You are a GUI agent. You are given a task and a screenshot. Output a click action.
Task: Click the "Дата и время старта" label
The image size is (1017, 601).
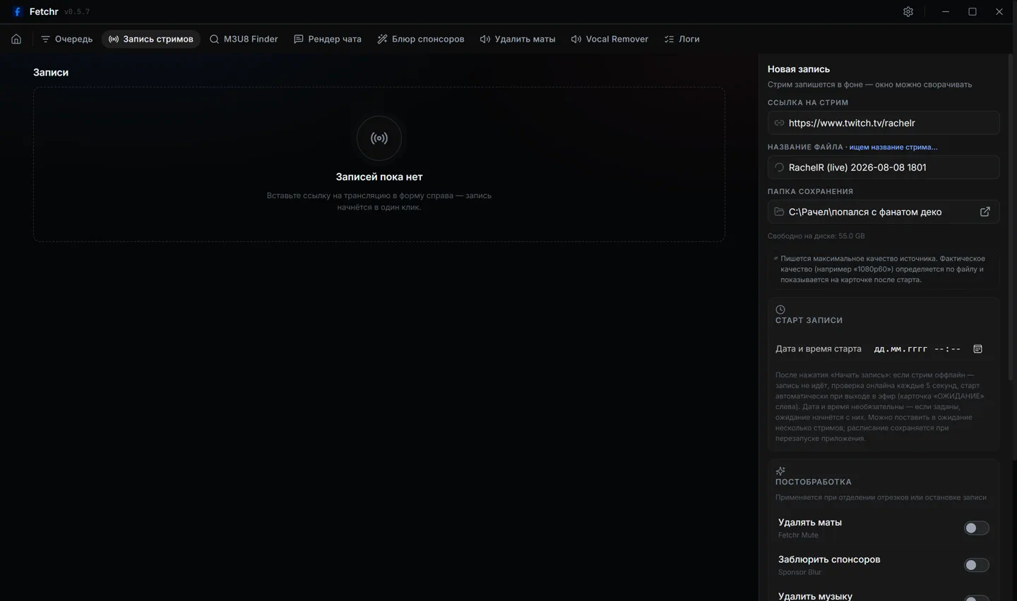819,349
